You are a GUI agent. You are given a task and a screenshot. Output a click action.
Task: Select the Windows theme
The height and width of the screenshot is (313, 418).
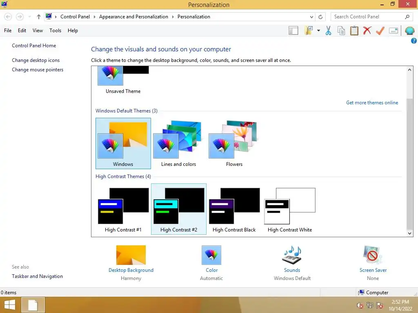pyautogui.click(x=123, y=143)
